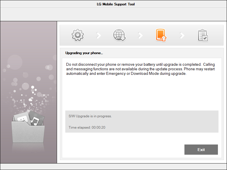Click the empty toolbar strip below the title
The width and height of the screenshot is (227, 170).
pos(113,14)
